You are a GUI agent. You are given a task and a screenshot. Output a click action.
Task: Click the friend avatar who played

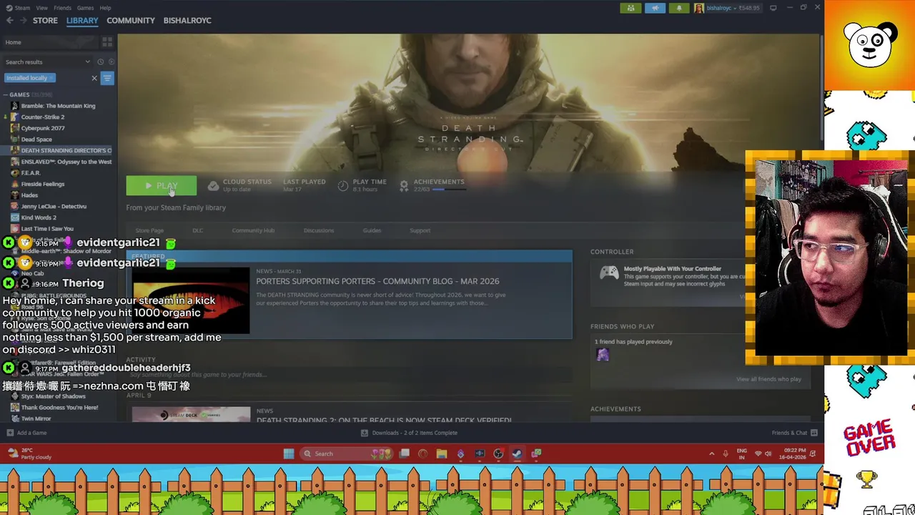pos(603,355)
